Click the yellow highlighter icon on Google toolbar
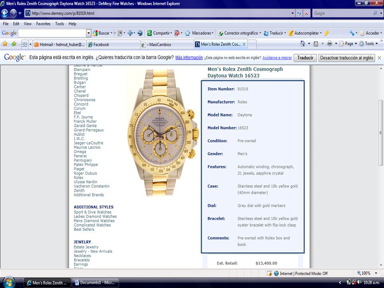Viewport: 384px width, 288px height. [x=326, y=33]
